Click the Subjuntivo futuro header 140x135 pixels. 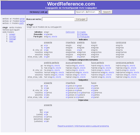click(94, 83)
